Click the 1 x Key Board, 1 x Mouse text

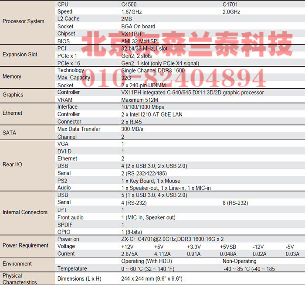pos(150,181)
